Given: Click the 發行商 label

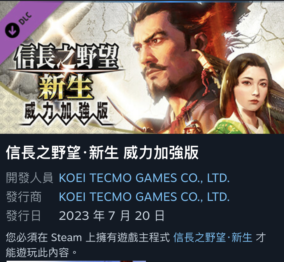Looking at the screenshot, I should (24, 197).
